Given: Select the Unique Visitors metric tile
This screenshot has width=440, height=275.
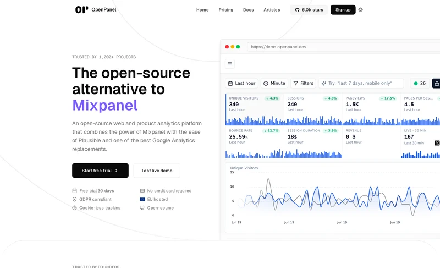Looking at the screenshot, I should [255, 109].
